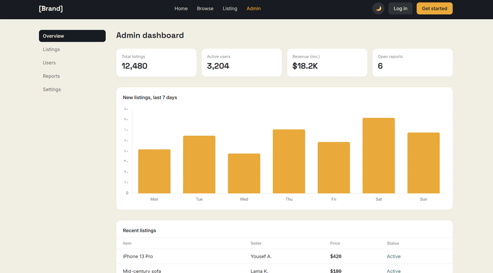Click the 'New listings, last 7 days' title
The width and height of the screenshot is (493, 273).
[x=150, y=97]
